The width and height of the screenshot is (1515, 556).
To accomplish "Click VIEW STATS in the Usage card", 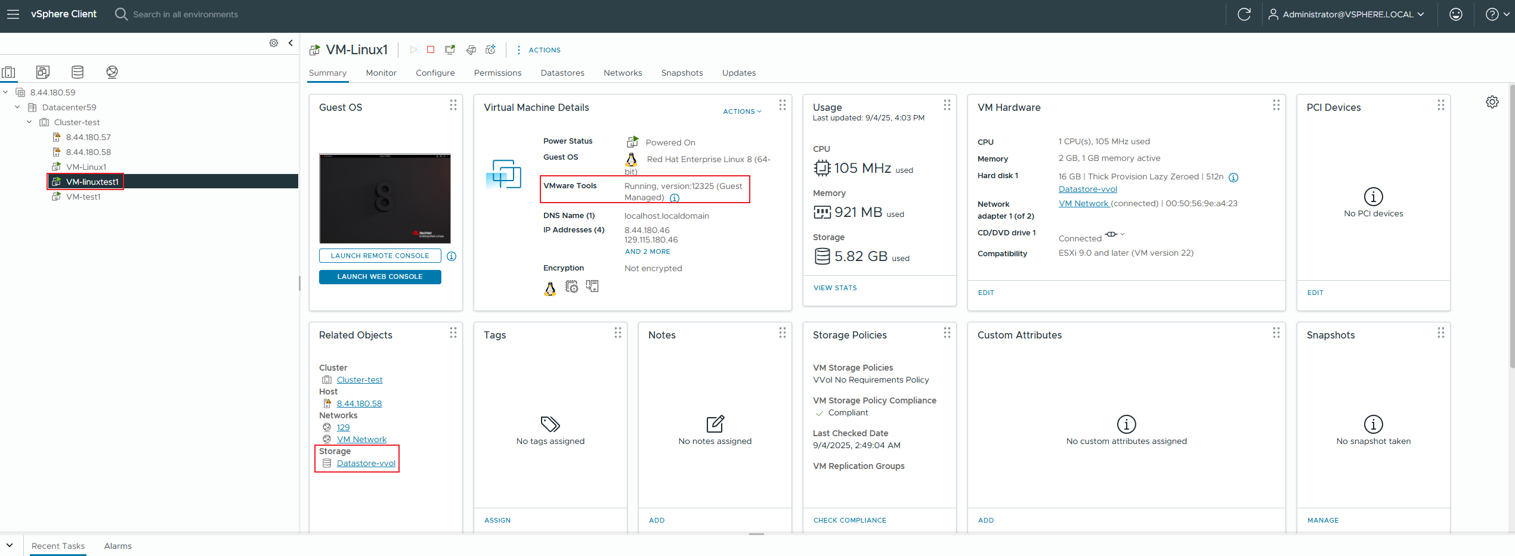I will (835, 288).
